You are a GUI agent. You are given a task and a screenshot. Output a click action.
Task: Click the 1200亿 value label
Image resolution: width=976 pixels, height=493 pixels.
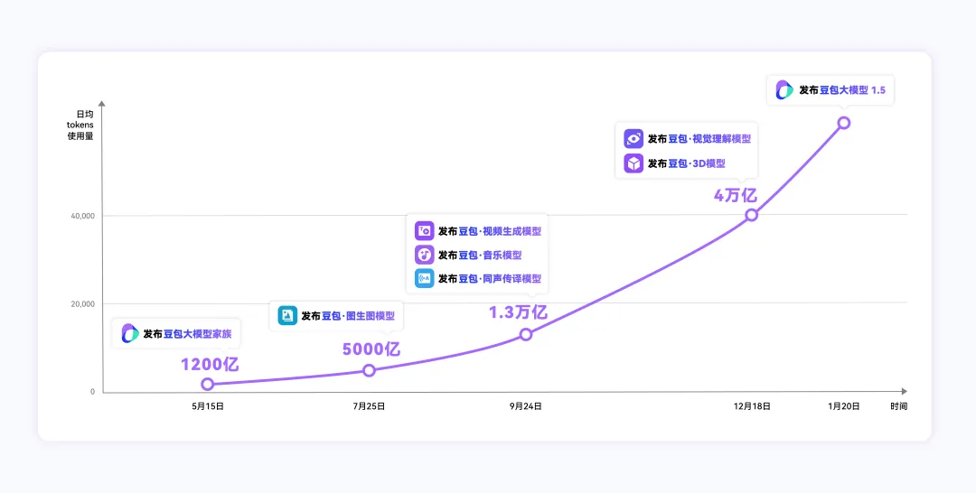coord(210,365)
